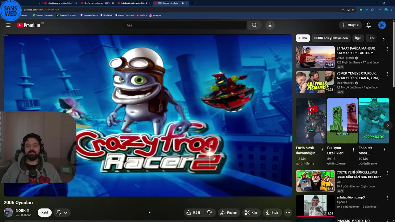395x222 pixels.
Task: Click the Ara search input field
Action: [185, 25]
